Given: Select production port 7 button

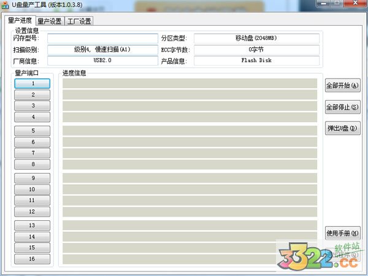Looking at the screenshot, I should pyautogui.click(x=32, y=153).
